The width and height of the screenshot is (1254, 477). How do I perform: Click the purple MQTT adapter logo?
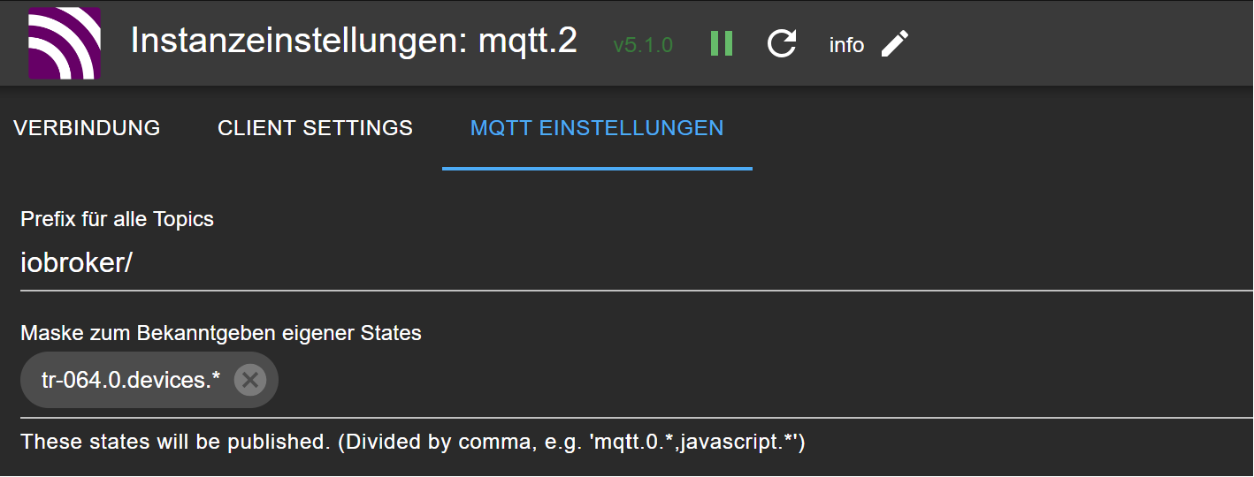64,43
